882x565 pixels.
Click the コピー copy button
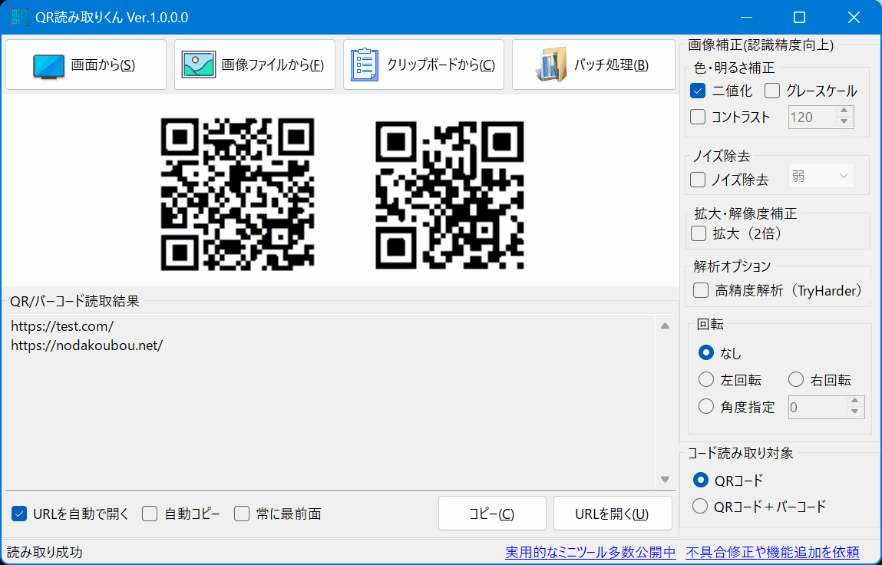[x=492, y=513]
